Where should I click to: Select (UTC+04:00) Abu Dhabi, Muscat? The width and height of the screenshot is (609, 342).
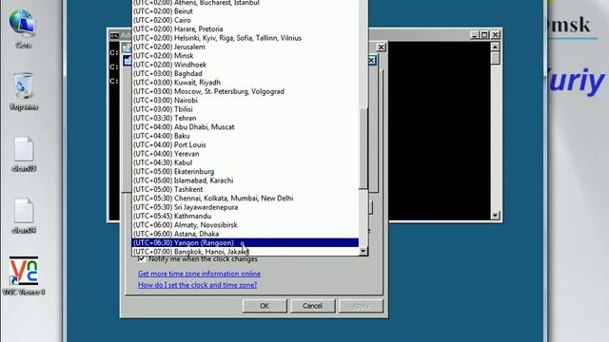click(246, 126)
